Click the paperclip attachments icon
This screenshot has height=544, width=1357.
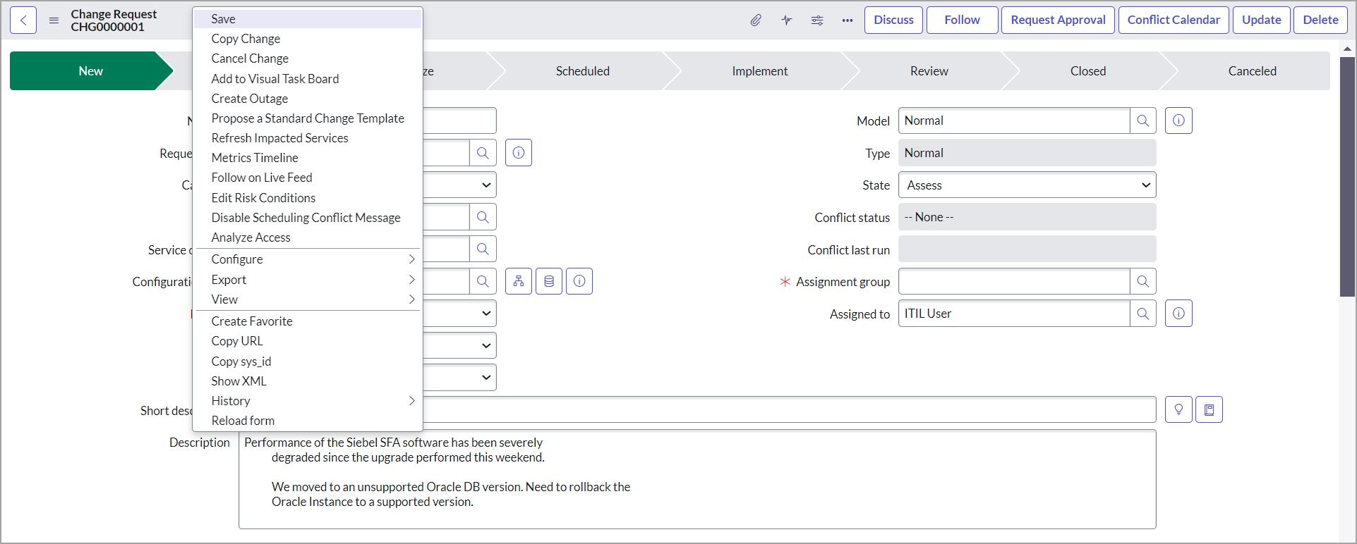(x=756, y=20)
